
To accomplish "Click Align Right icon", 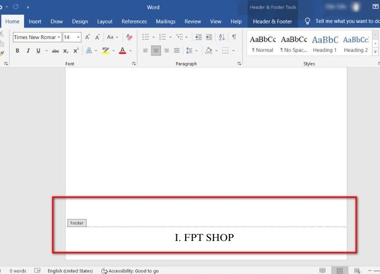I will [166, 51].
